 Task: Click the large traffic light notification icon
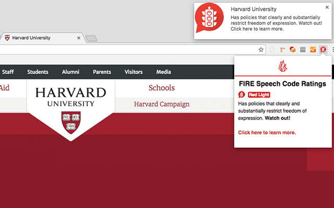click(x=209, y=18)
